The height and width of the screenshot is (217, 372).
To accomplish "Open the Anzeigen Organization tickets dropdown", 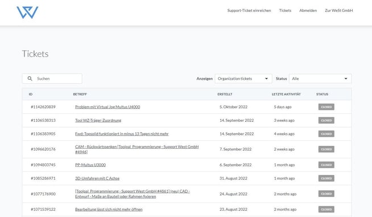I will (243, 79).
